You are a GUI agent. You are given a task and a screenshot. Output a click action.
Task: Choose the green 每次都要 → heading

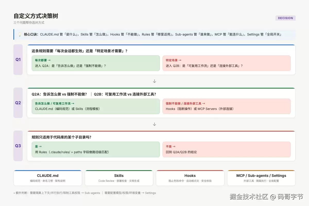coord(43,60)
